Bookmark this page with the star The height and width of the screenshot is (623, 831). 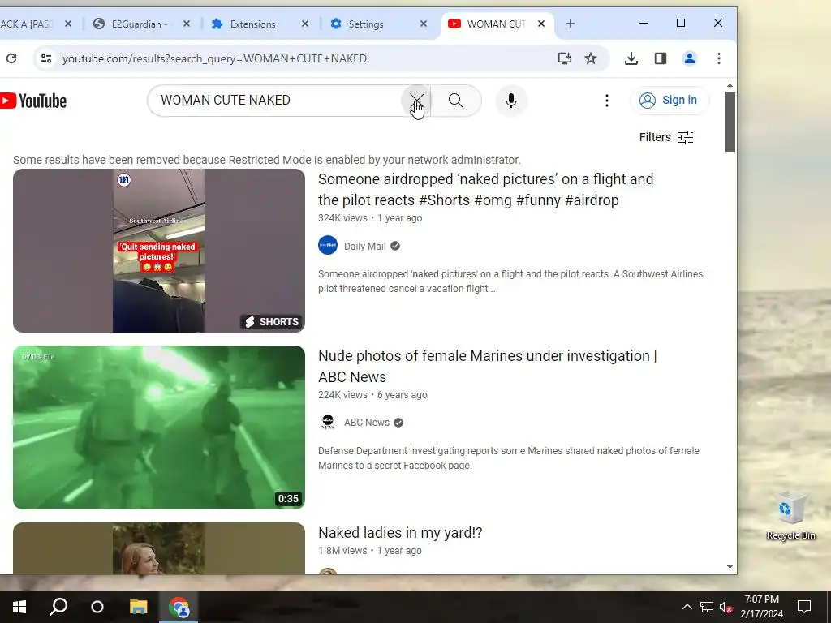(591, 58)
